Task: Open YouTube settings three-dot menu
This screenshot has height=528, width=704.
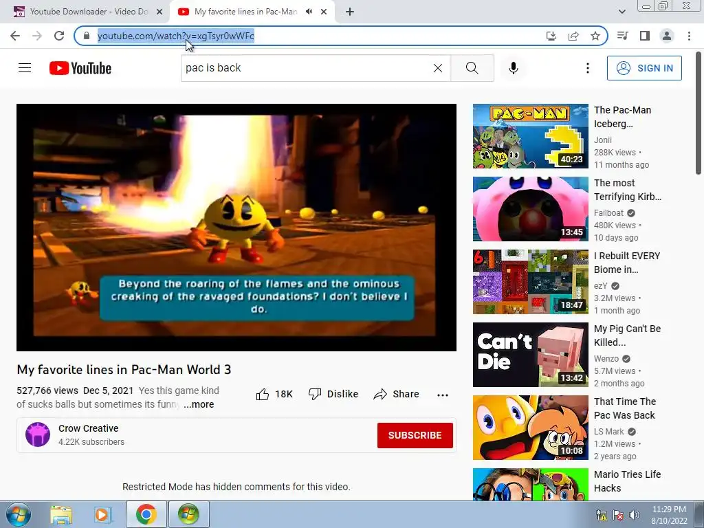Action: 587,68
